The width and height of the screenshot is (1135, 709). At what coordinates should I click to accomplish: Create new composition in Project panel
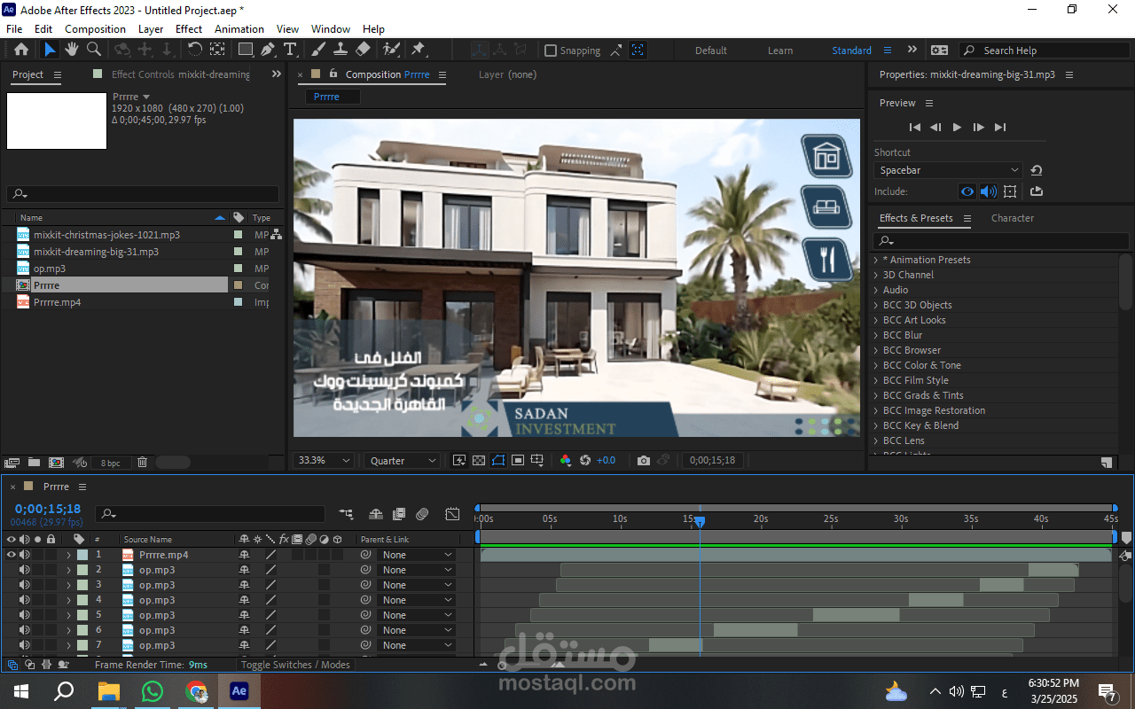click(x=56, y=463)
